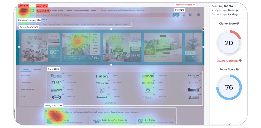Close the Promo Card selection with X

(203, 29)
